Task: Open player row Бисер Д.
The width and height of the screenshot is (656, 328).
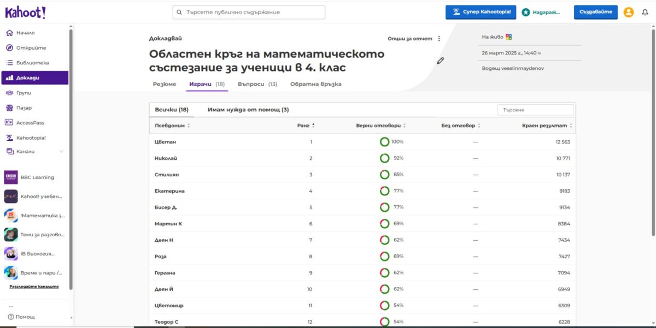Action: coord(362,207)
